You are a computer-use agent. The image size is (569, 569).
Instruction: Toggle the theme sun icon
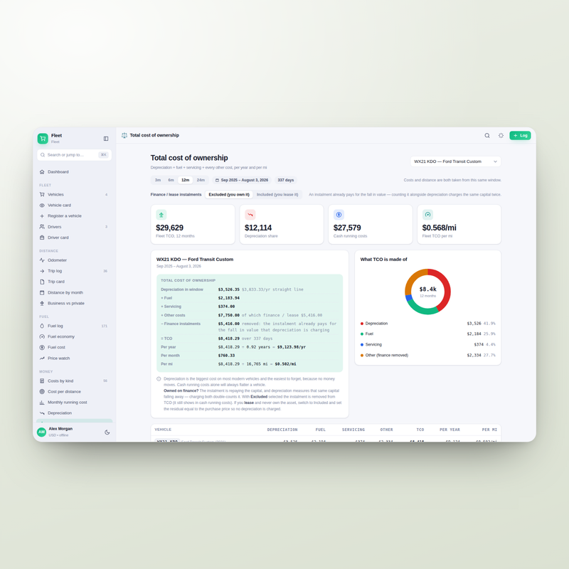click(x=501, y=135)
